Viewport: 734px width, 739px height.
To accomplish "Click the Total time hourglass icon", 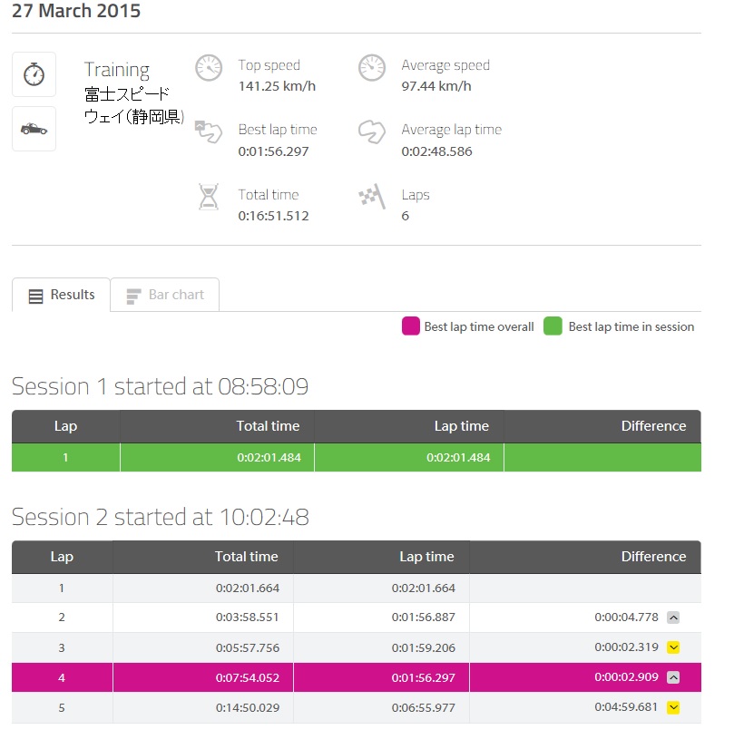I will (209, 197).
